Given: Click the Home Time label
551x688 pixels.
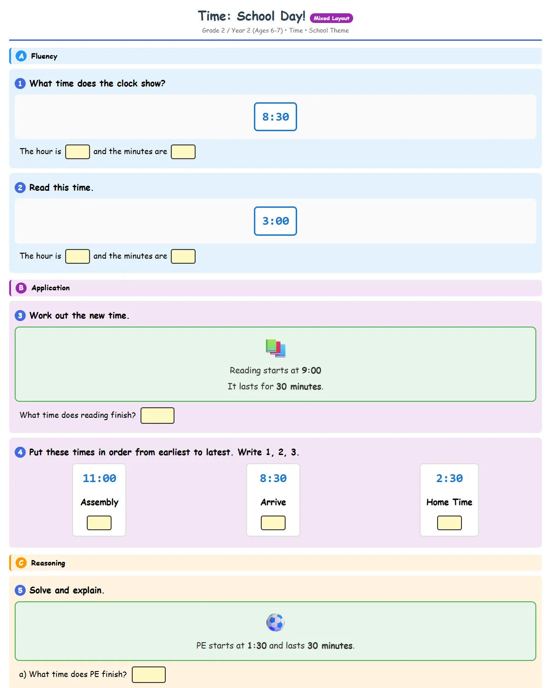Looking at the screenshot, I should point(450,502).
